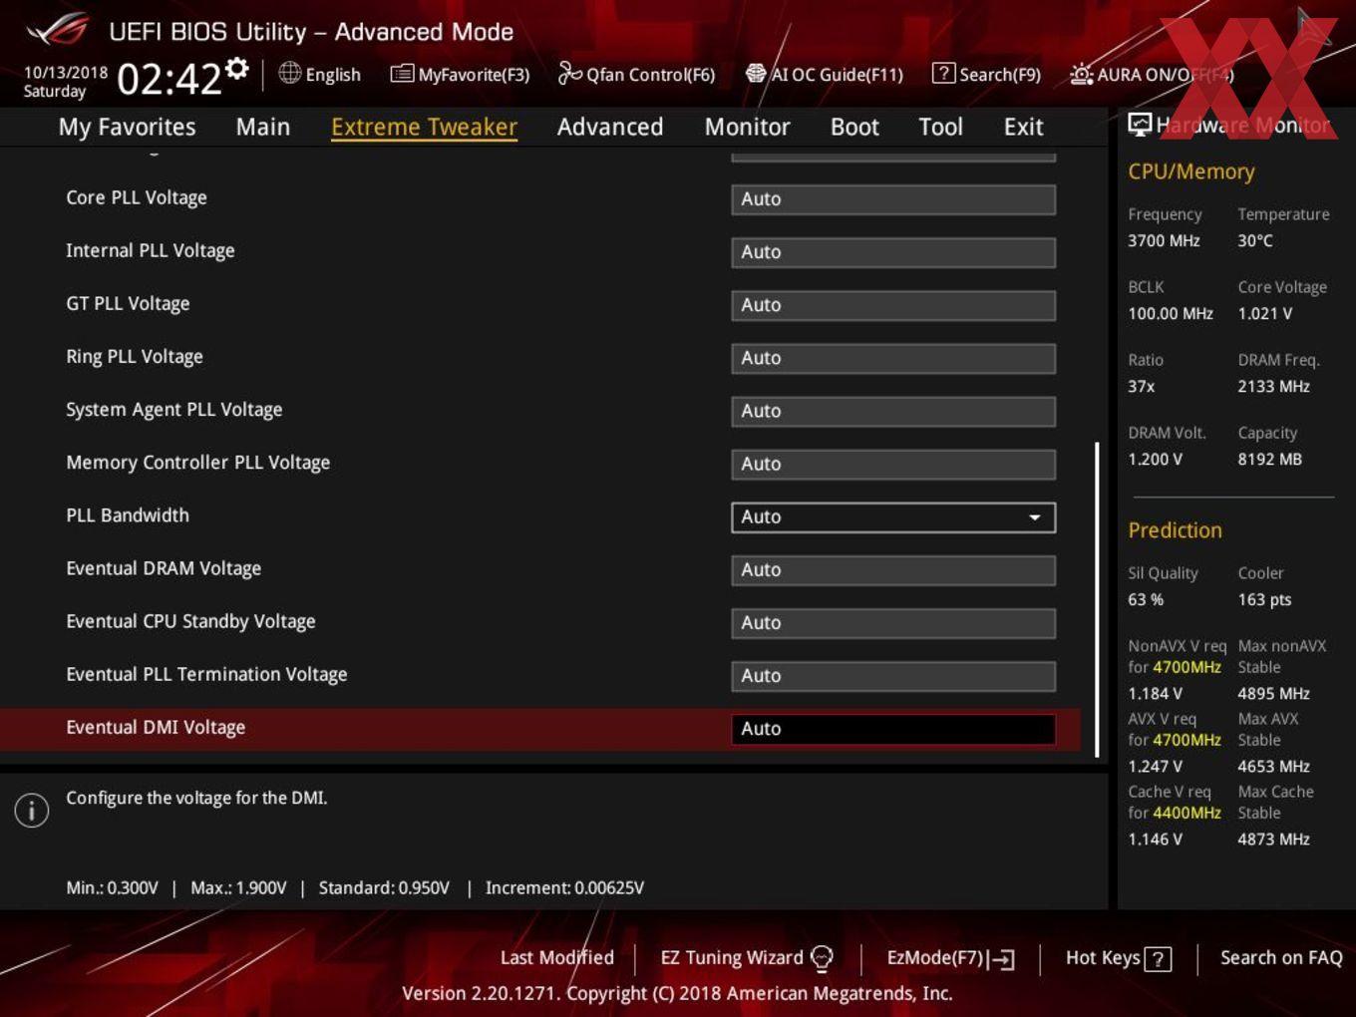Open the My Favorites tab

127,127
